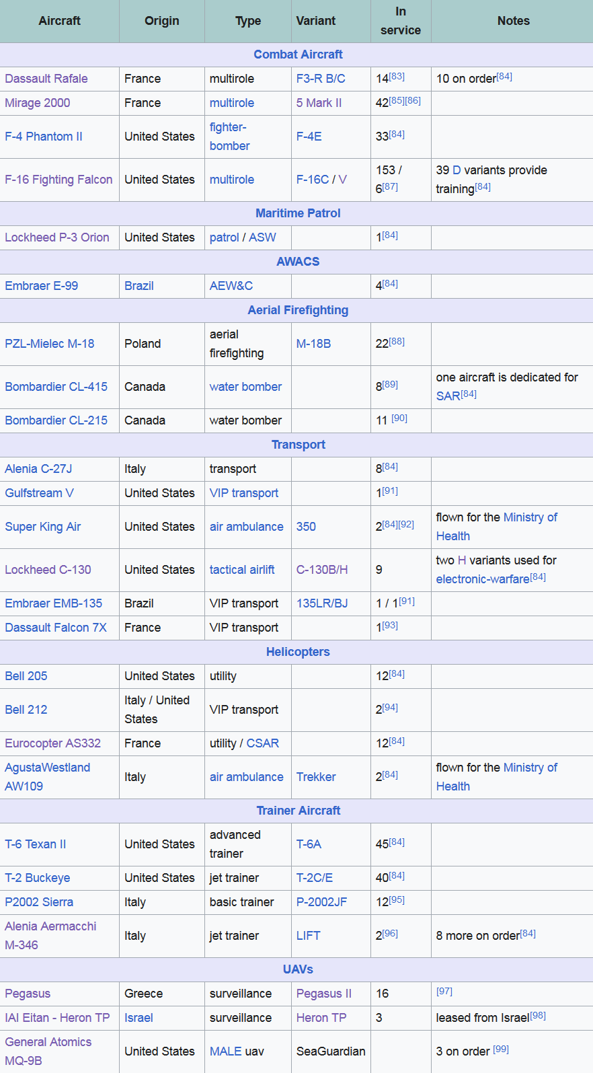Open the P2002 Sierra link
Viewport: 593px width, 1073px height.
click(x=39, y=902)
